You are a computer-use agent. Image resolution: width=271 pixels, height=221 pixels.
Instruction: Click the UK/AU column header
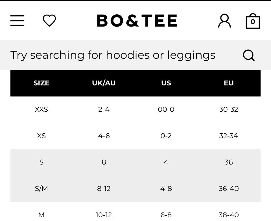point(104,83)
